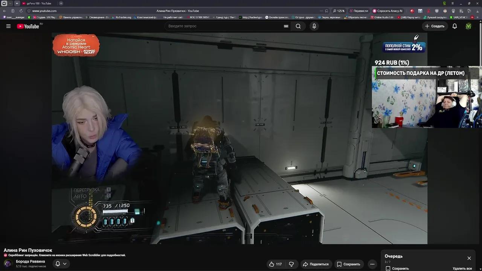The height and width of the screenshot is (271, 482).
Task: Open the red circular extension icon
Action: 412,11
